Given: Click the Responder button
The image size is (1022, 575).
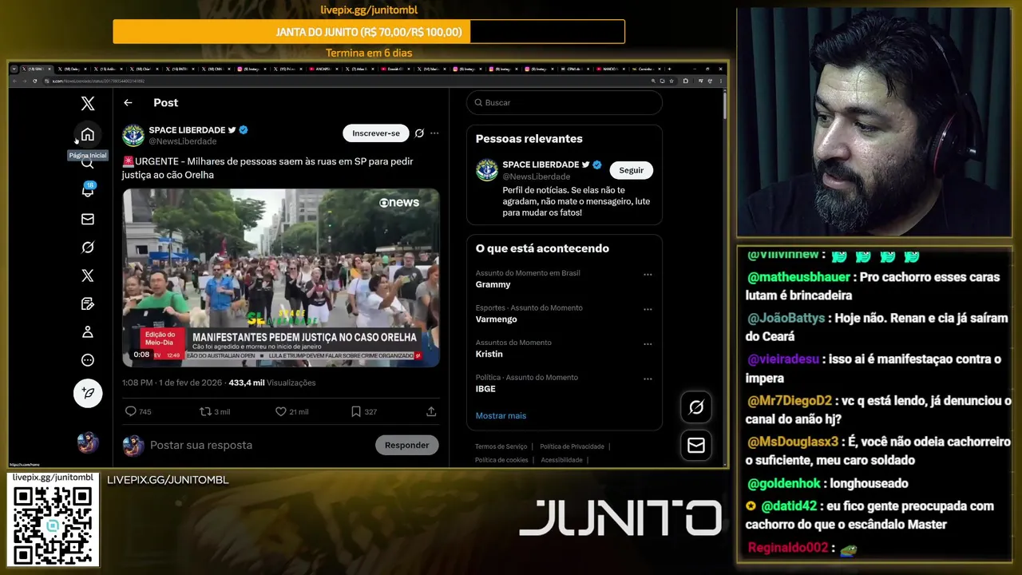Looking at the screenshot, I should [x=406, y=445].
